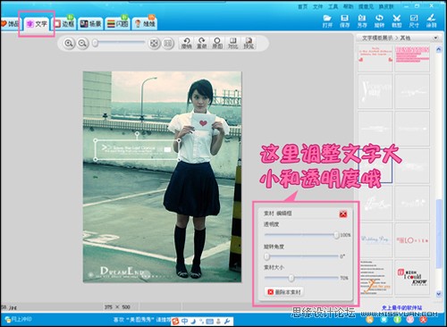Click the template list scroll-up arrow
This screenshot has height=327, width=447.
point(438,50)
